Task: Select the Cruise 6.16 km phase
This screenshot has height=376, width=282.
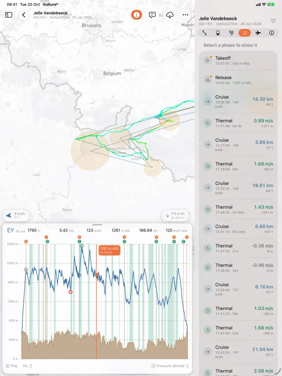Action: (238, 289)
